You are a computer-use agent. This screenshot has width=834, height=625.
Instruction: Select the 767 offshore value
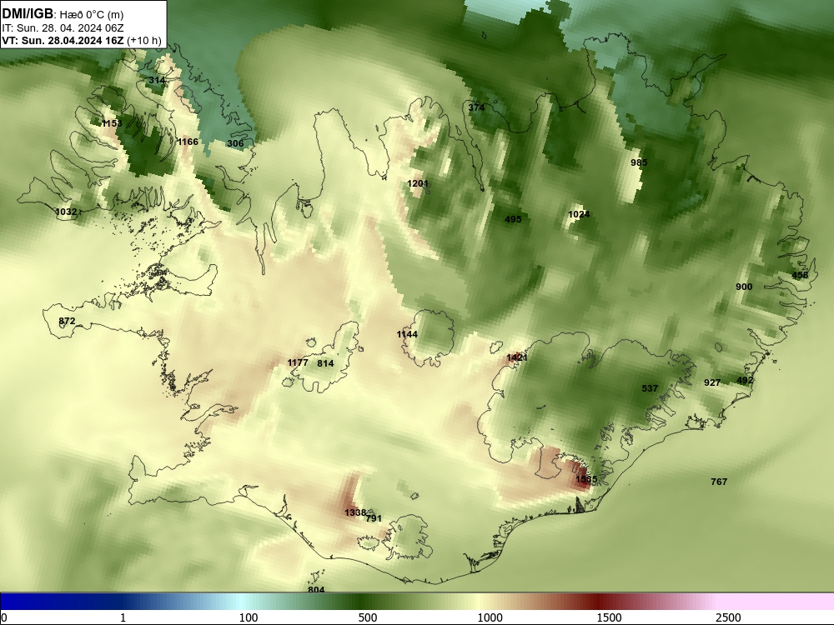click(x=719, y=482)
